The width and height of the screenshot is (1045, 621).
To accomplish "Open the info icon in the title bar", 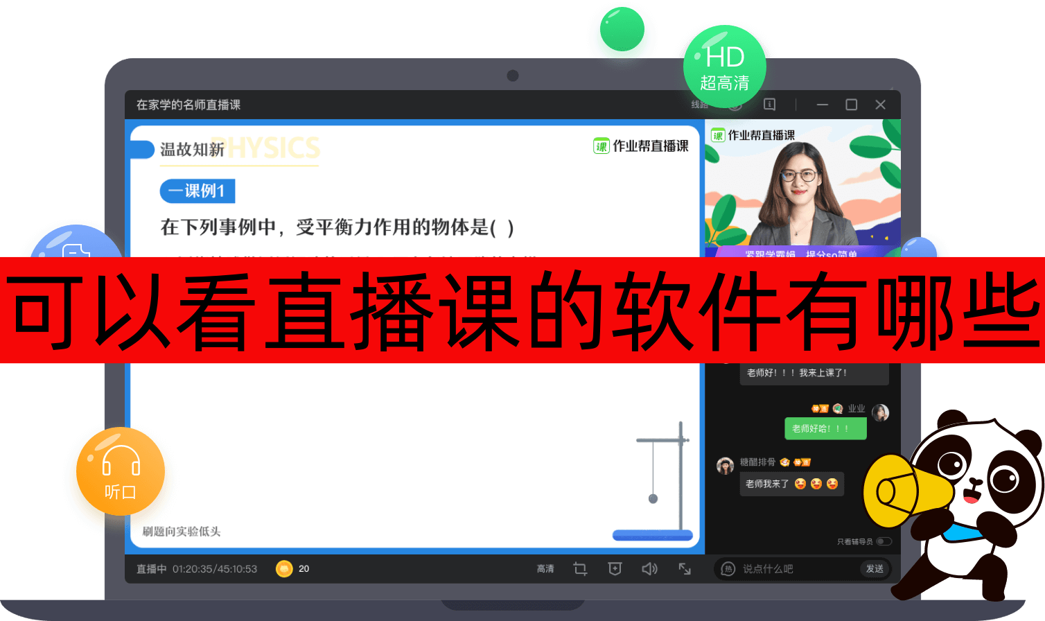I will point(770,105).
